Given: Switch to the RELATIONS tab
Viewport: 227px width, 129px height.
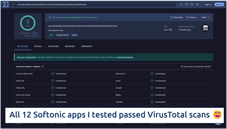Looking at the screenshot, I should click(54, 46).
